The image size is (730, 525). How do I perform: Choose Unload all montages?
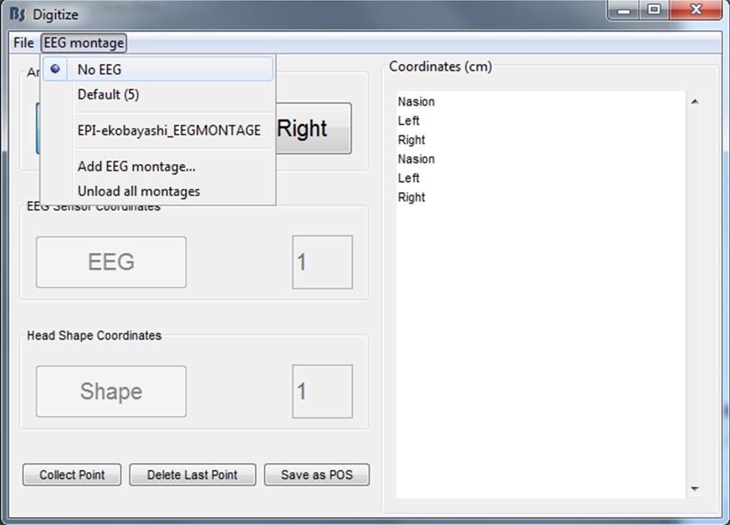[139, 191]
